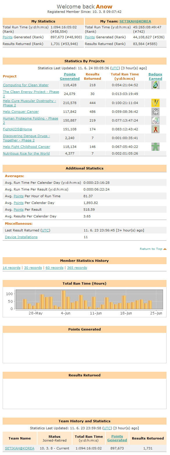Click UTC link in Team History section
The height and width of the screenshot is (455, 170).
(108, 428)
